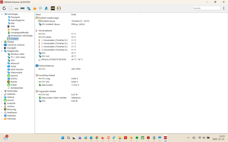Viewport: 228px width, 142px height.
Task: Select Hordozható számítógép item
Action: pyautogui.click(x=22, y=36)
